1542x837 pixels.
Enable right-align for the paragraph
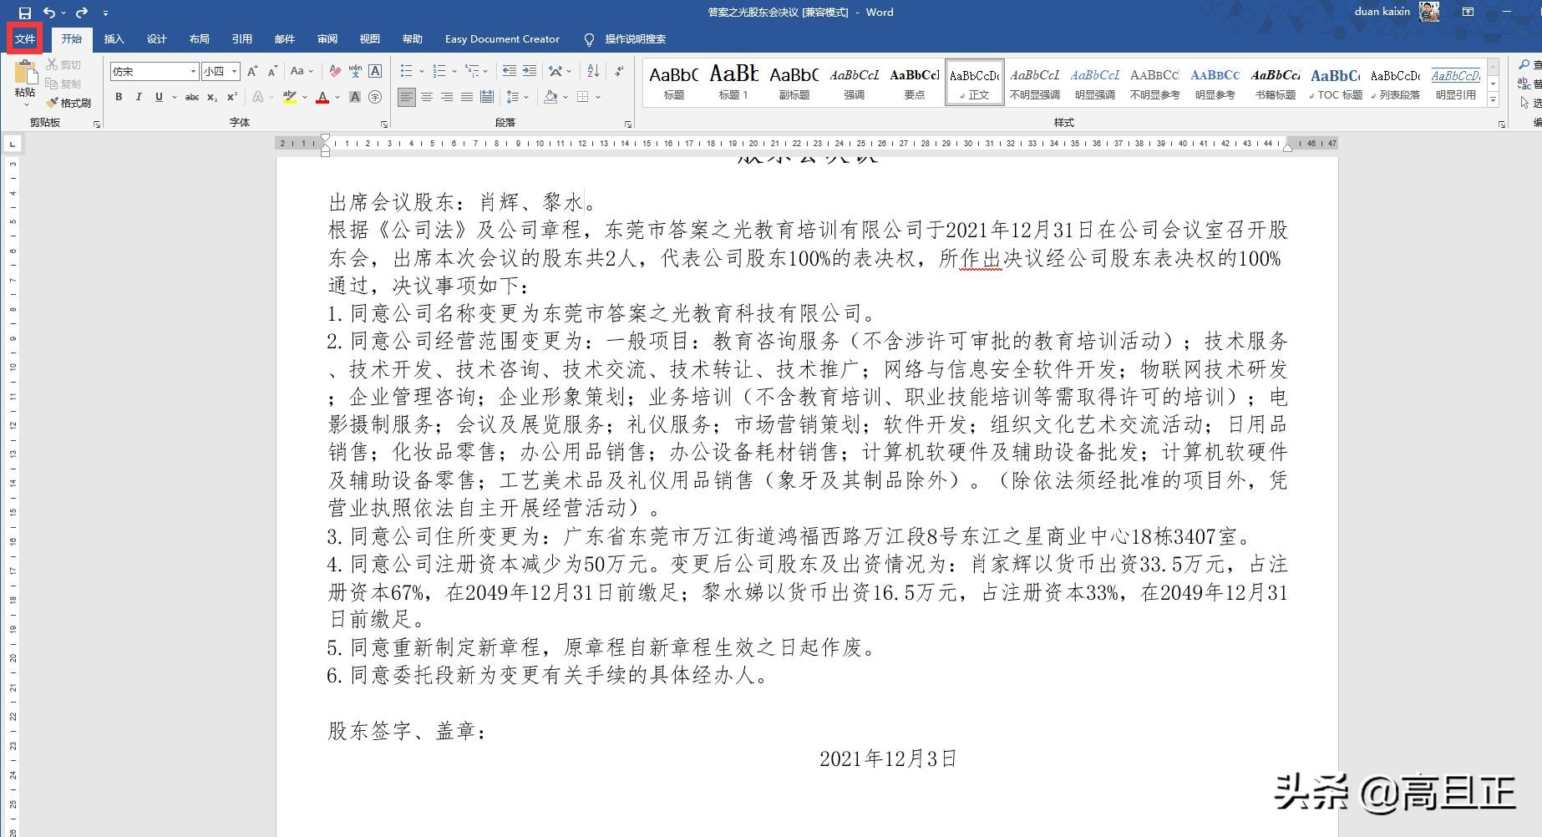[447, 97]
